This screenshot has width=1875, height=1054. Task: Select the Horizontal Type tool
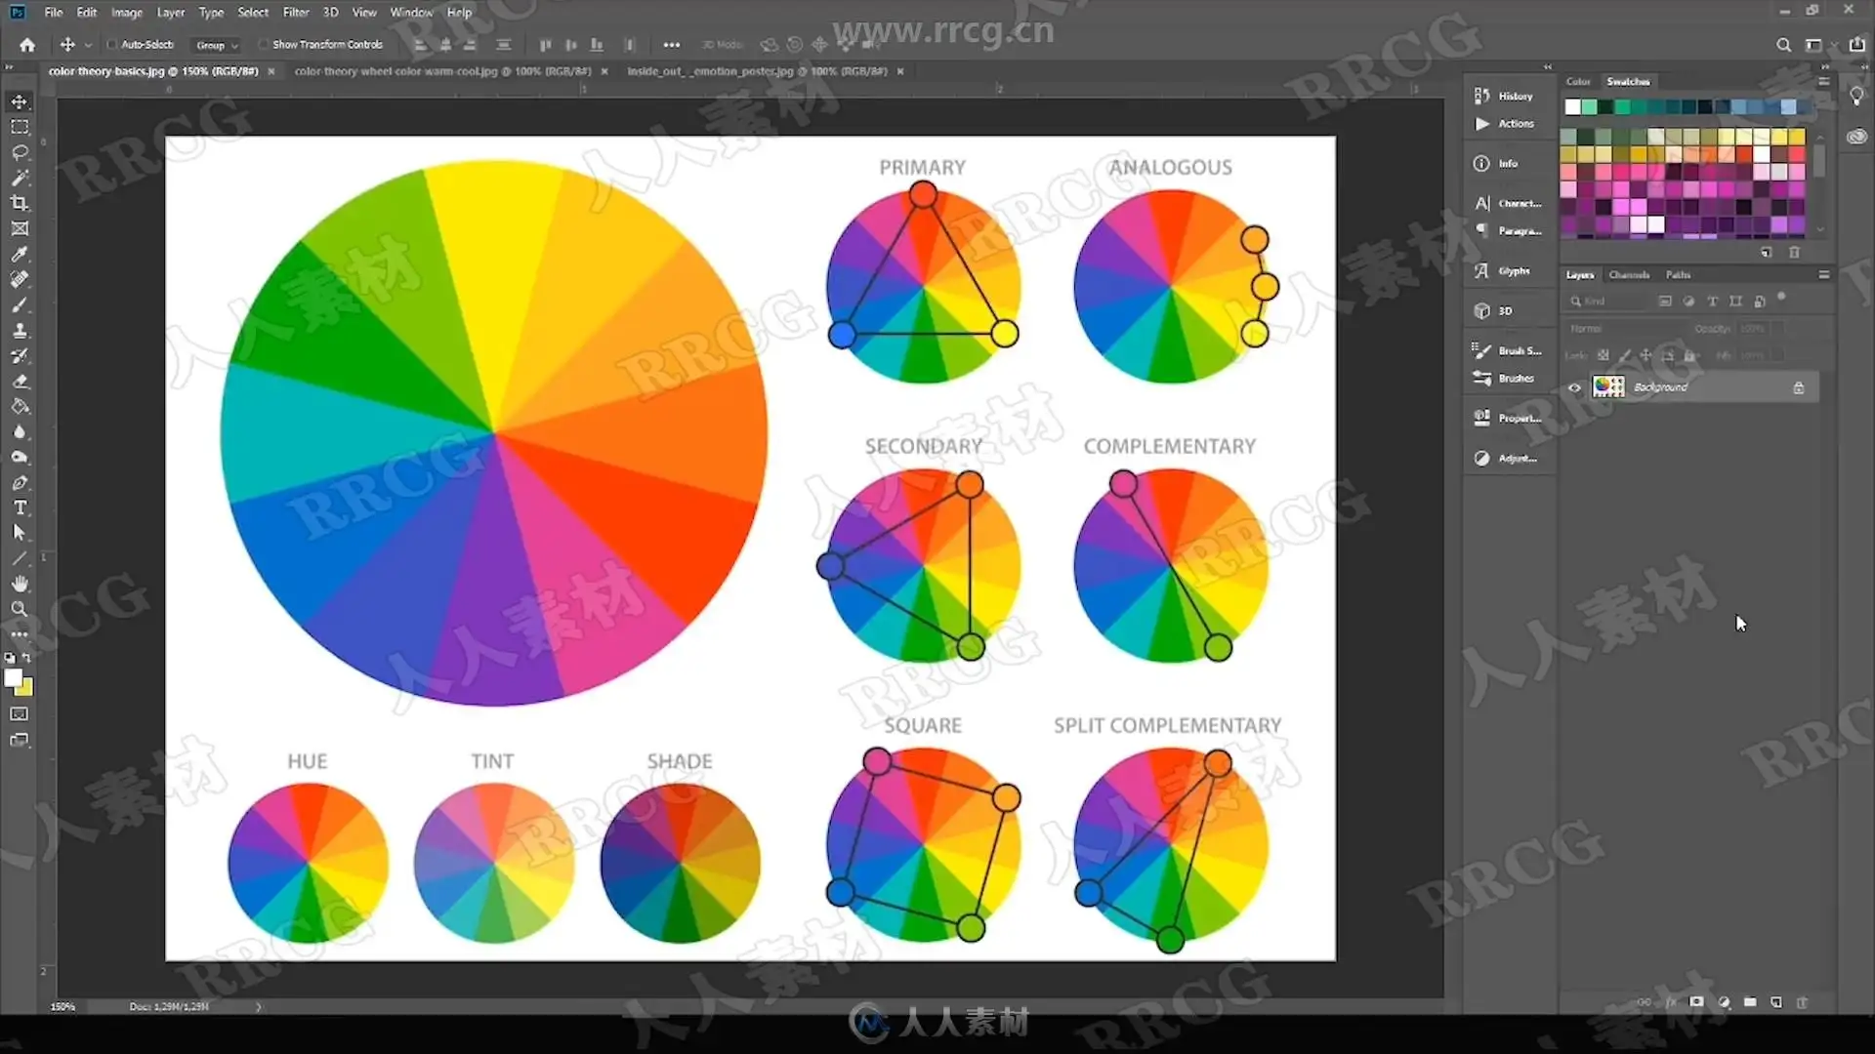click(20, 507)
